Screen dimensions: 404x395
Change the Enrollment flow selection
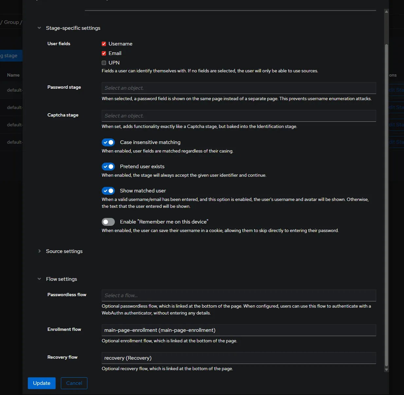tap(238, 330)
